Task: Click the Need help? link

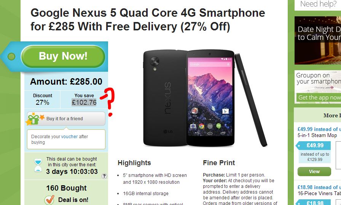Action: coord(318,4)
